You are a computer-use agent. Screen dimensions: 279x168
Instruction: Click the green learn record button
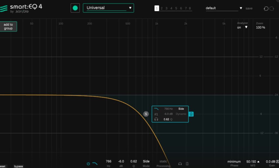tap(75, 8)
